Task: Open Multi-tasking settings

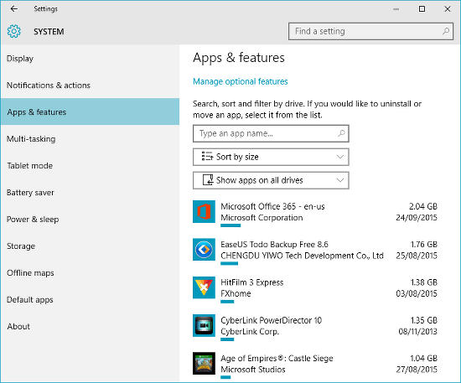Action: (90, 139)
